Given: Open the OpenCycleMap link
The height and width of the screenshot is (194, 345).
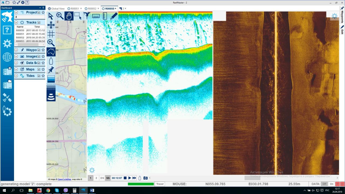Looking at the screenshot, I should pyautogui.click(x=64, y=179).
